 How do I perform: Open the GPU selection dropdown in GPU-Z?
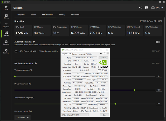coord(75,115)
